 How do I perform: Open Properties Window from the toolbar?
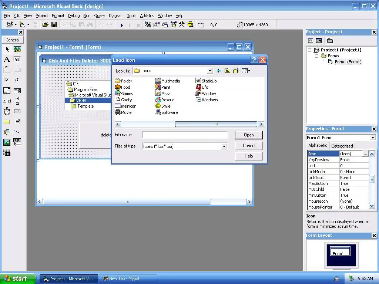pos(157,25)
